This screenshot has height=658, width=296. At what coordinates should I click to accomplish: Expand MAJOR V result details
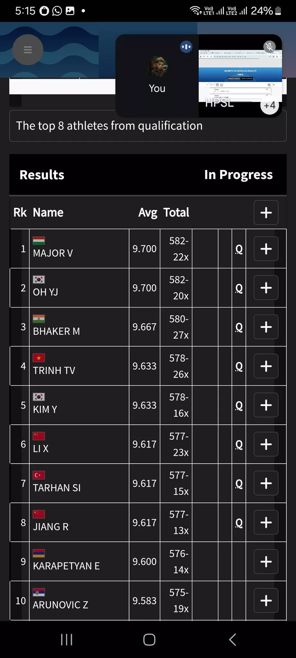tap(266, 249)
